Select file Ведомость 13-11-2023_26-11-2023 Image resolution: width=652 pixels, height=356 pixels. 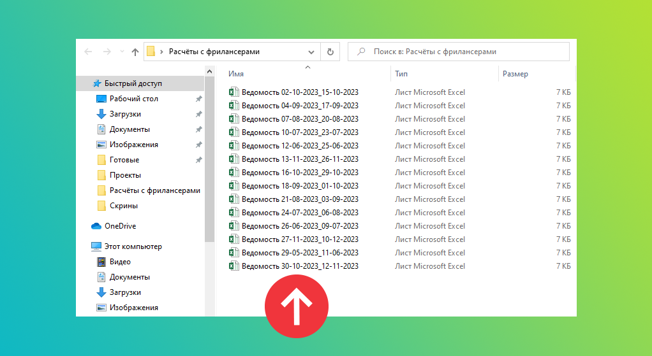point(300,159)
